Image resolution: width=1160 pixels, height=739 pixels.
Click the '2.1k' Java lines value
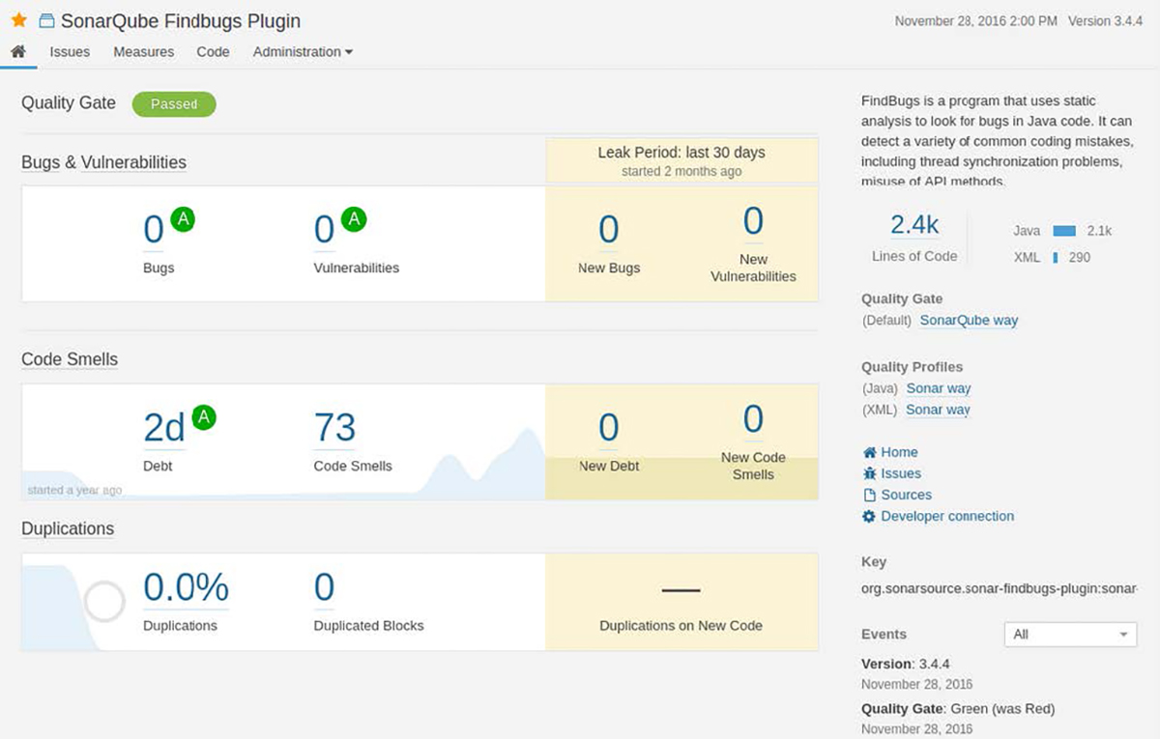[1099, 231]
